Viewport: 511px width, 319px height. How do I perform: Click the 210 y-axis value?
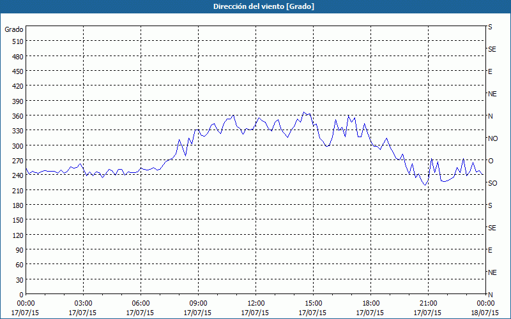tap(19, 190)
